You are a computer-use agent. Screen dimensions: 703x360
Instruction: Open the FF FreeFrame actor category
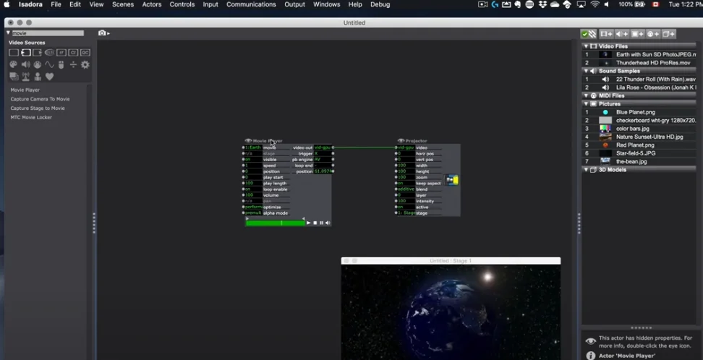click(x=61, y=53)
